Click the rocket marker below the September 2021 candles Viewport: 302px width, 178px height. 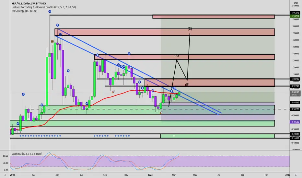tap(113, 92)
